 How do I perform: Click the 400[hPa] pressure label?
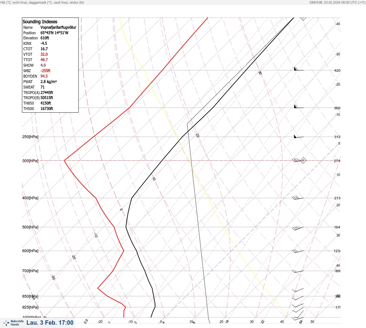(30, 198)
